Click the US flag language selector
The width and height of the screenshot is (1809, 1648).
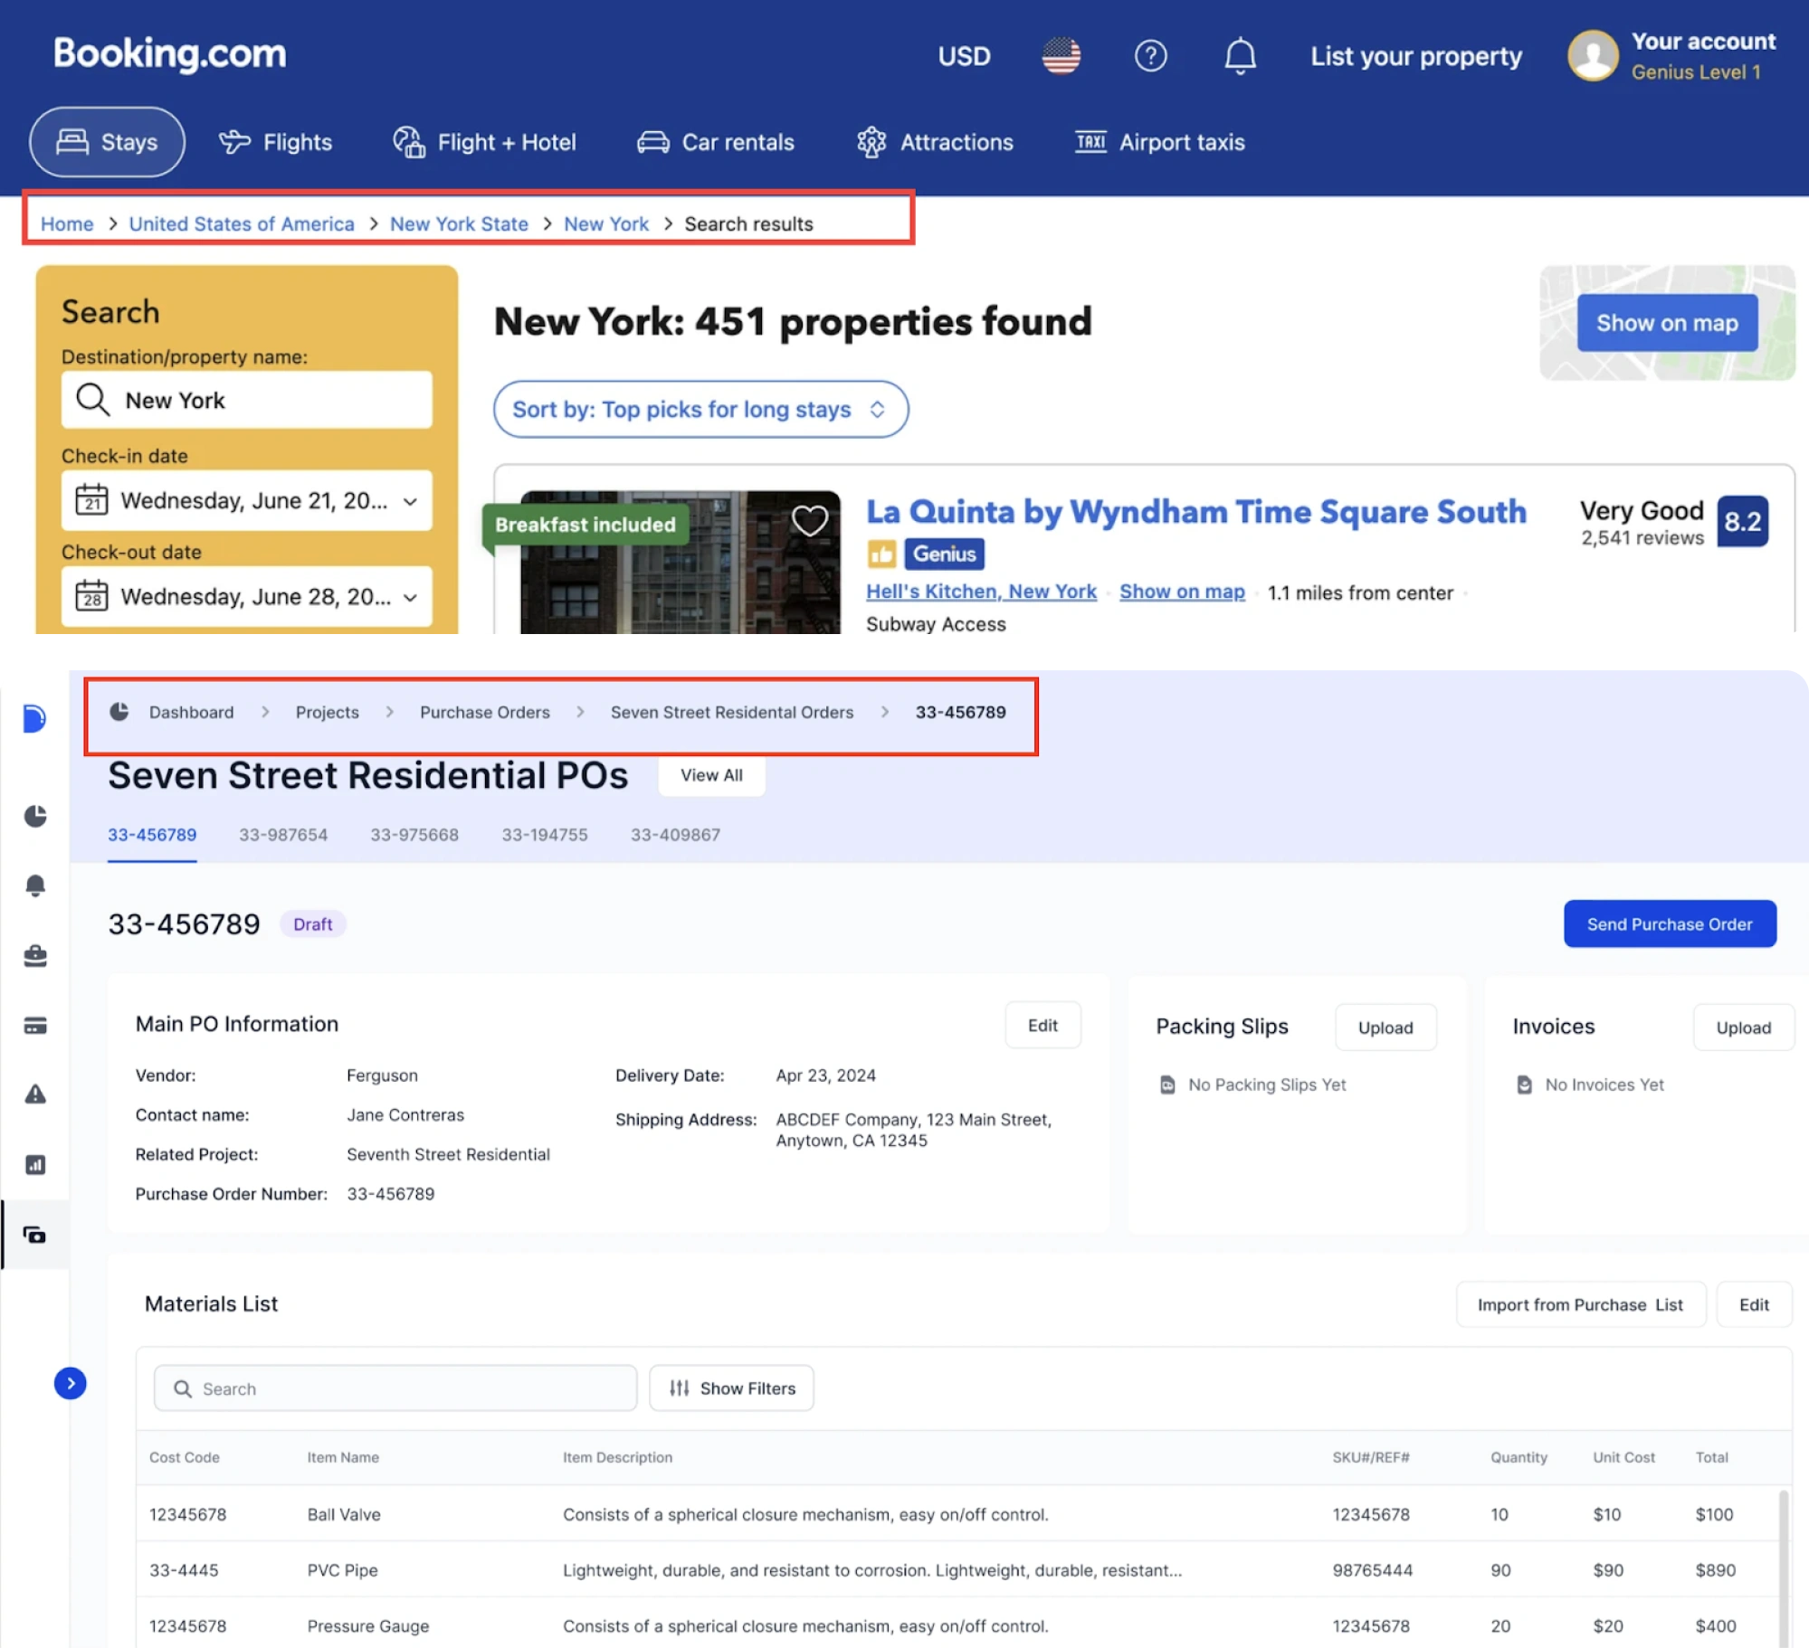point(1061,55)
